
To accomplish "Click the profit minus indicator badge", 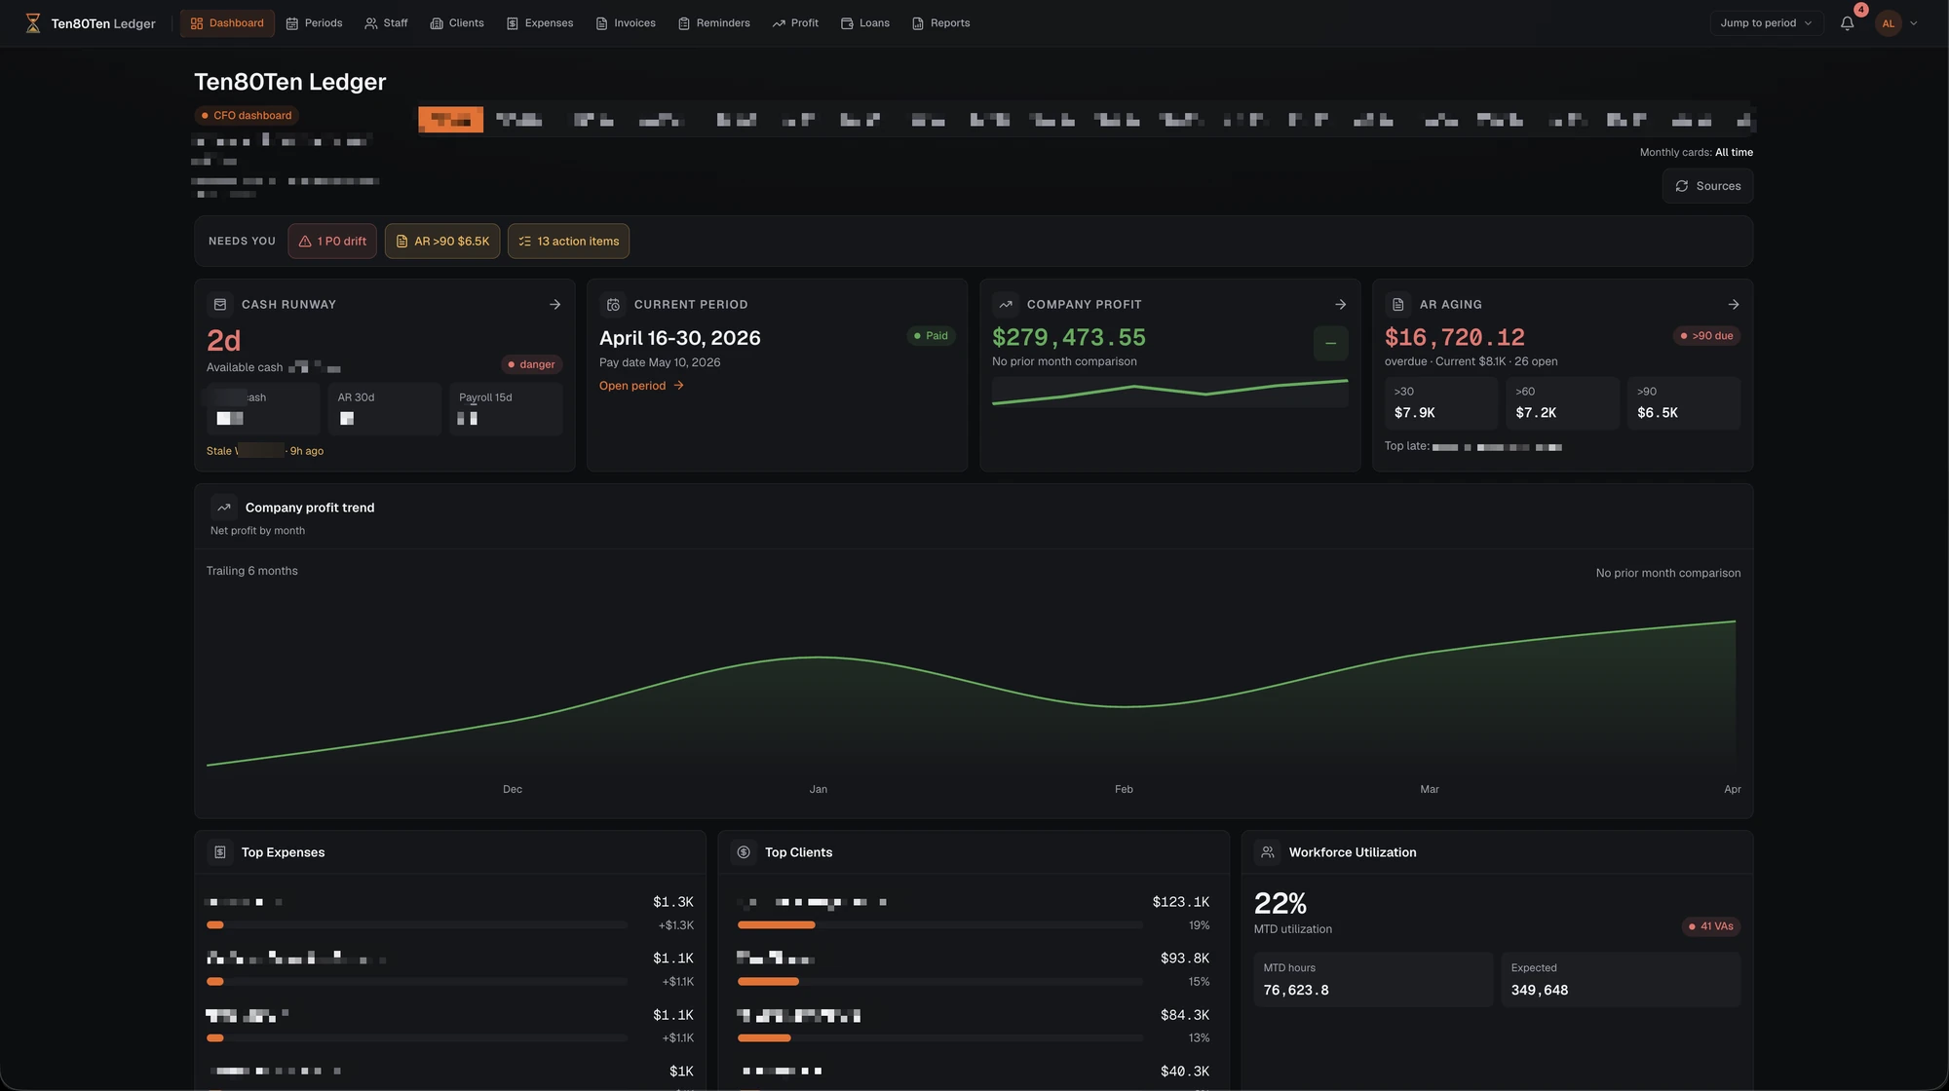I will (1330, 343).
